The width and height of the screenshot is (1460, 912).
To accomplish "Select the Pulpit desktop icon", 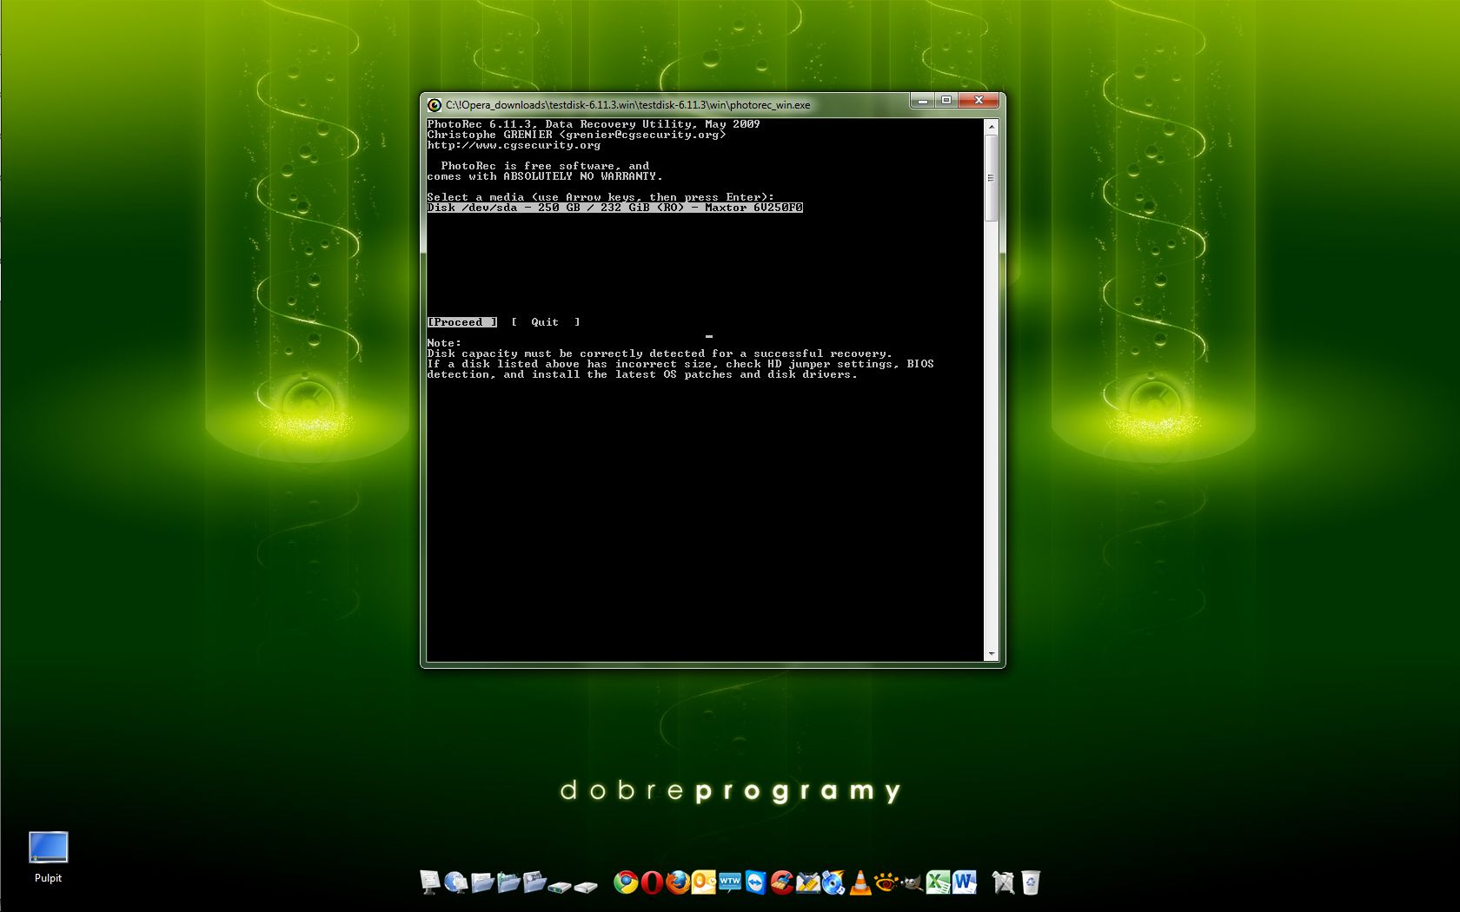I will pyautogui.click(x=48, y=857).
